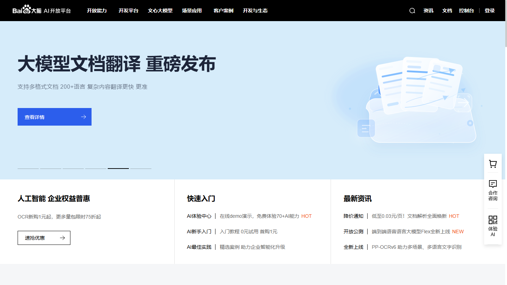Click 登录 to sign in
Image resolution: width=507 pixels, height=285 pixels.
[490, 11]
